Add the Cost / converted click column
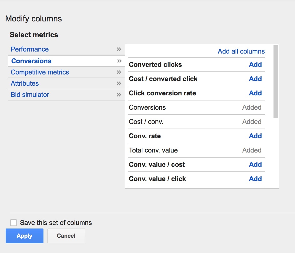 (255, 79)
